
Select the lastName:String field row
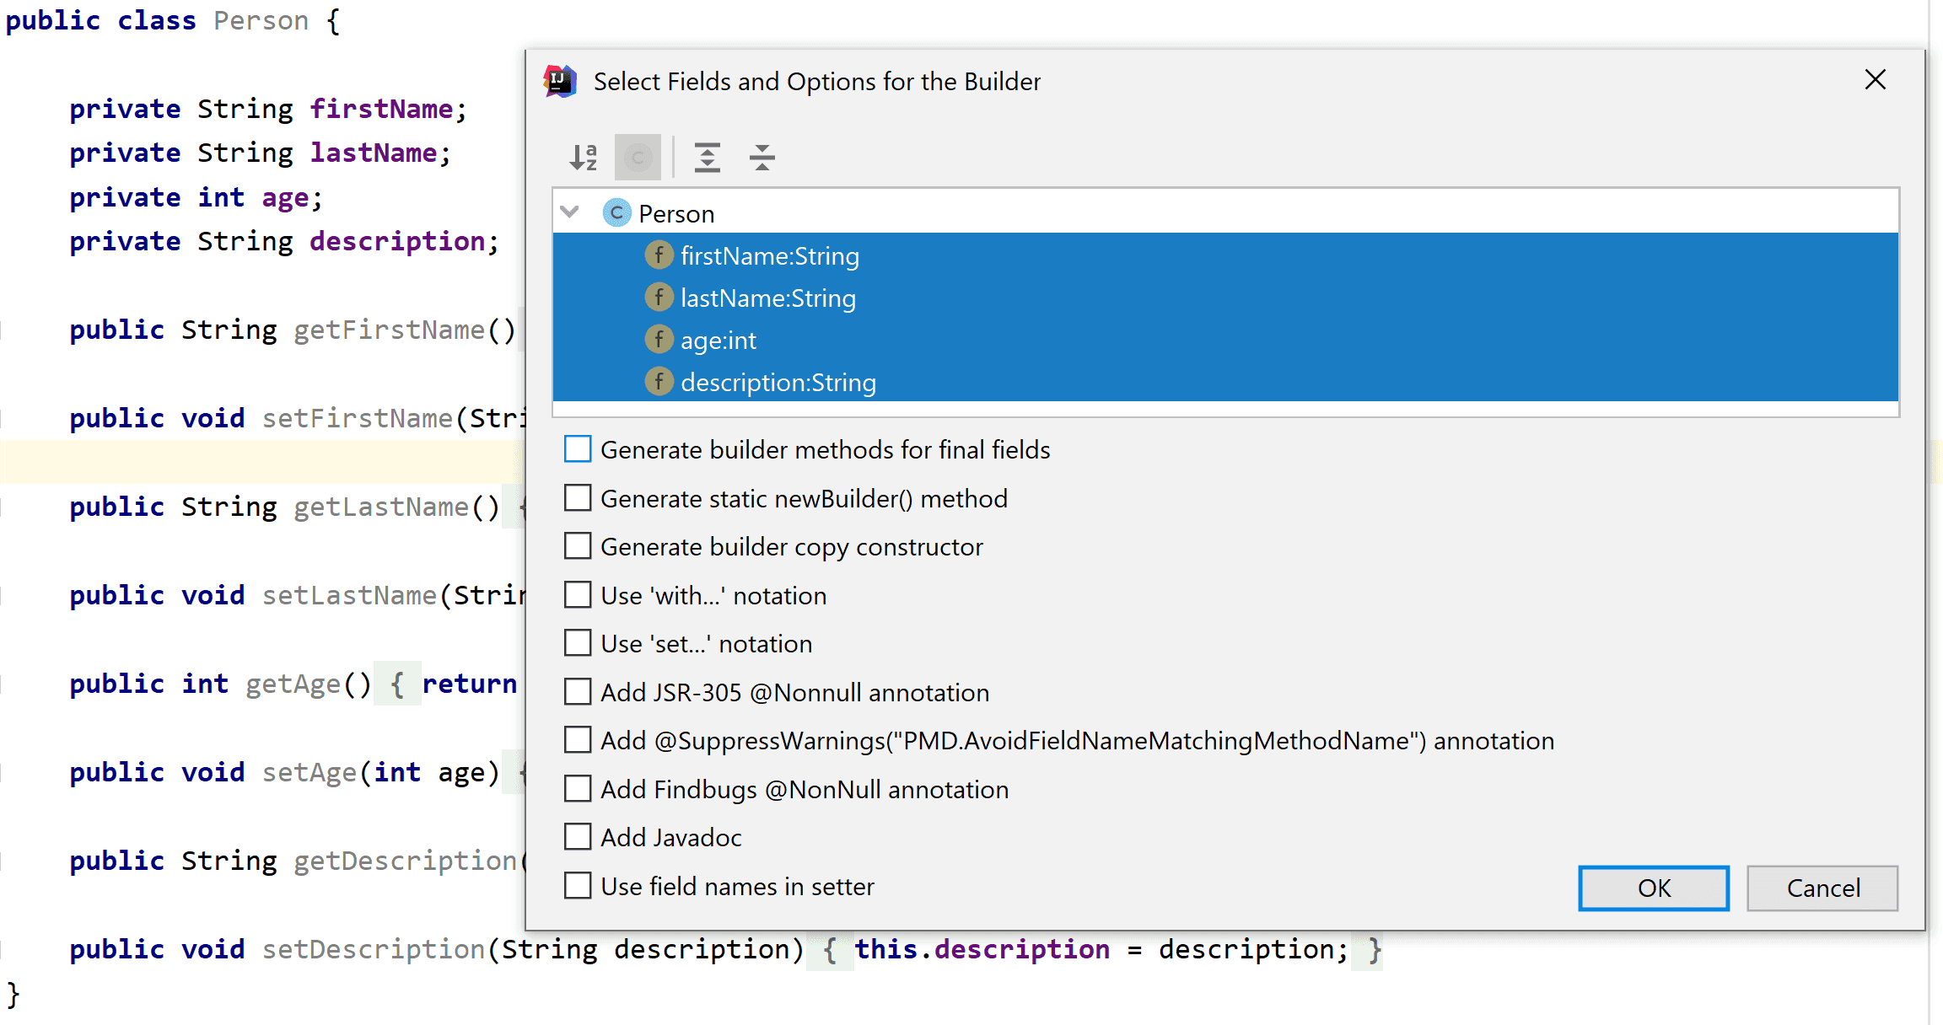pos(767,298)
